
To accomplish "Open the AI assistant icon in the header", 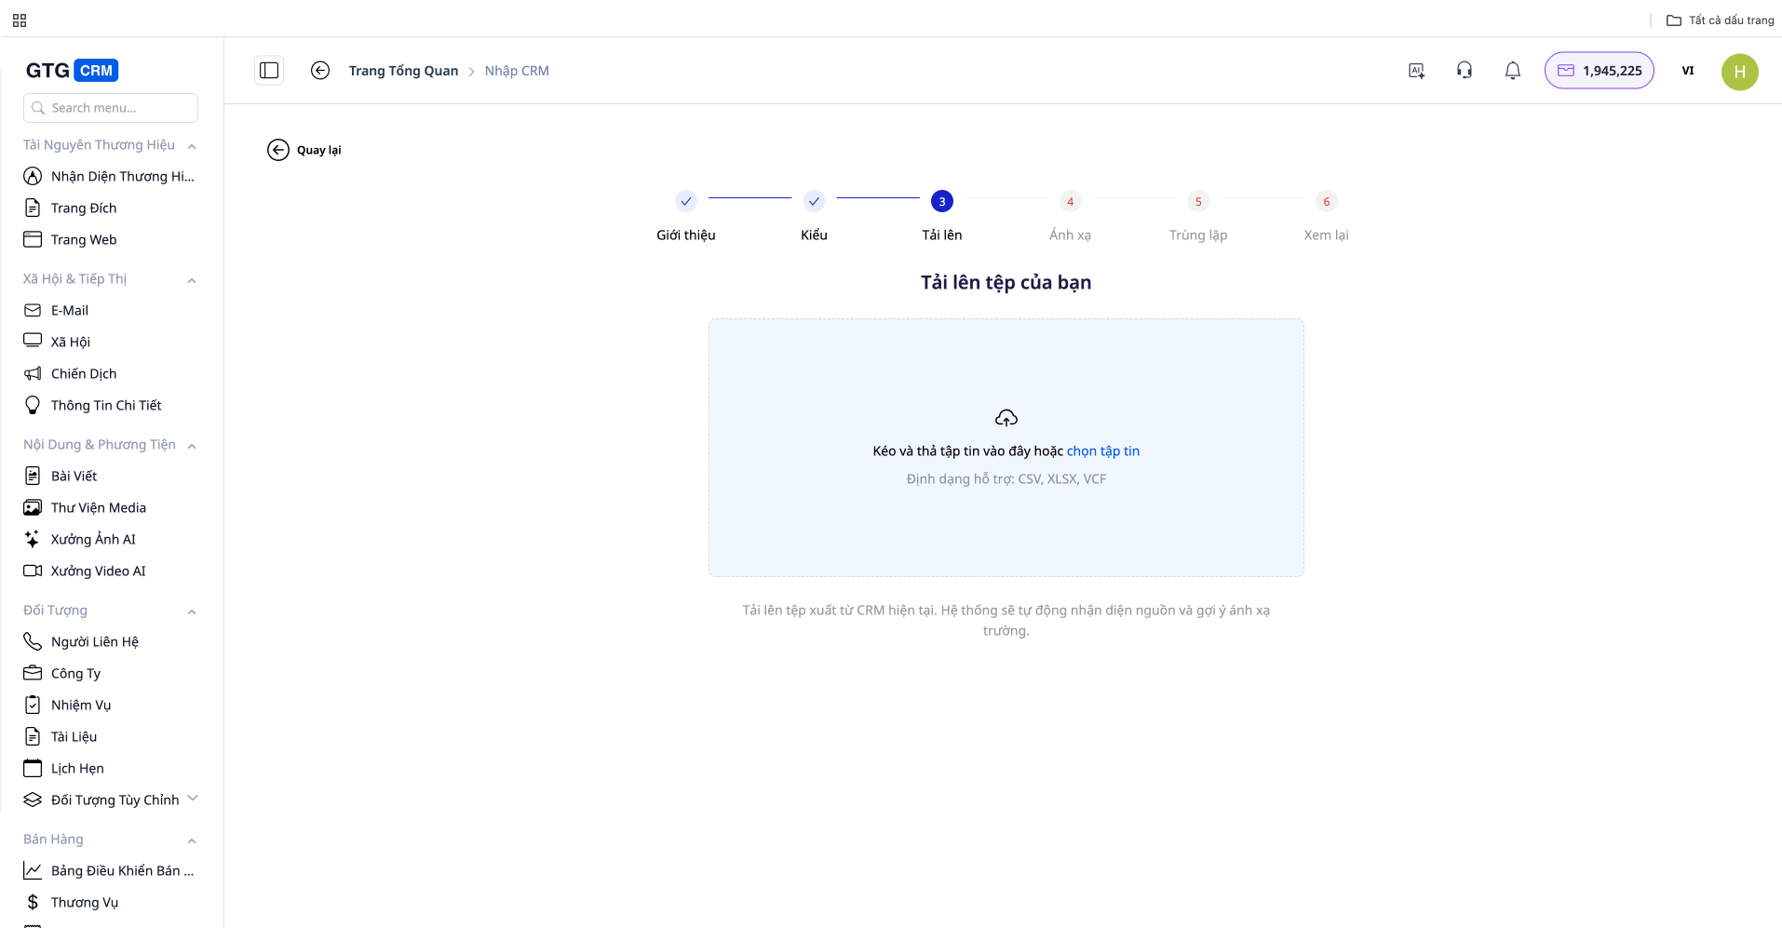I will 1416,70.
